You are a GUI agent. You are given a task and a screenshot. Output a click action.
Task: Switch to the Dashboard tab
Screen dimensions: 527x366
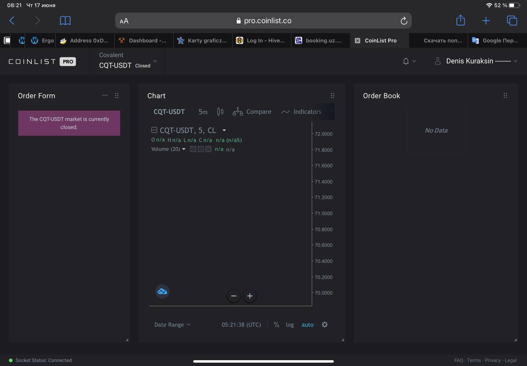(144, 40)
